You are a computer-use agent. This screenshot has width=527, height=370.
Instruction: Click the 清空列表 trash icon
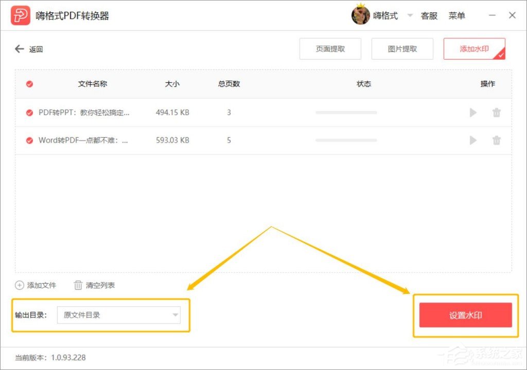(78, 285)
